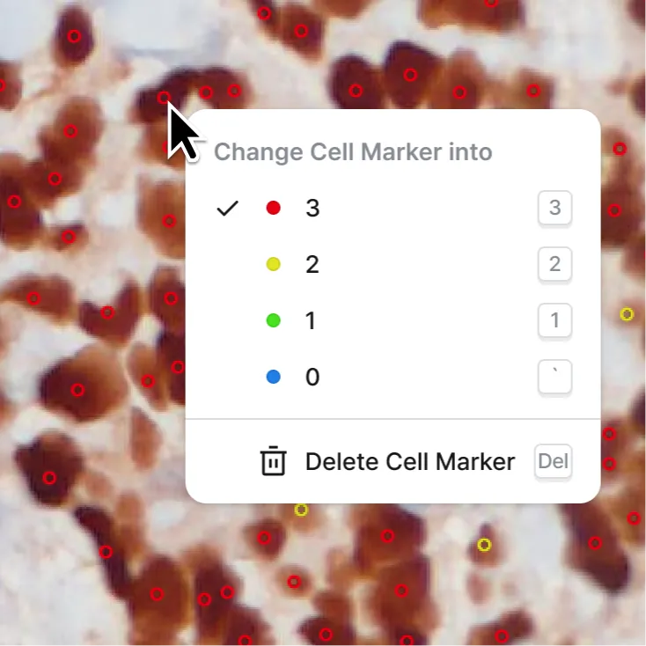Screen dimensions: 646x646
Task: Select the red dot for grade 3
Action: click(274, 208)
